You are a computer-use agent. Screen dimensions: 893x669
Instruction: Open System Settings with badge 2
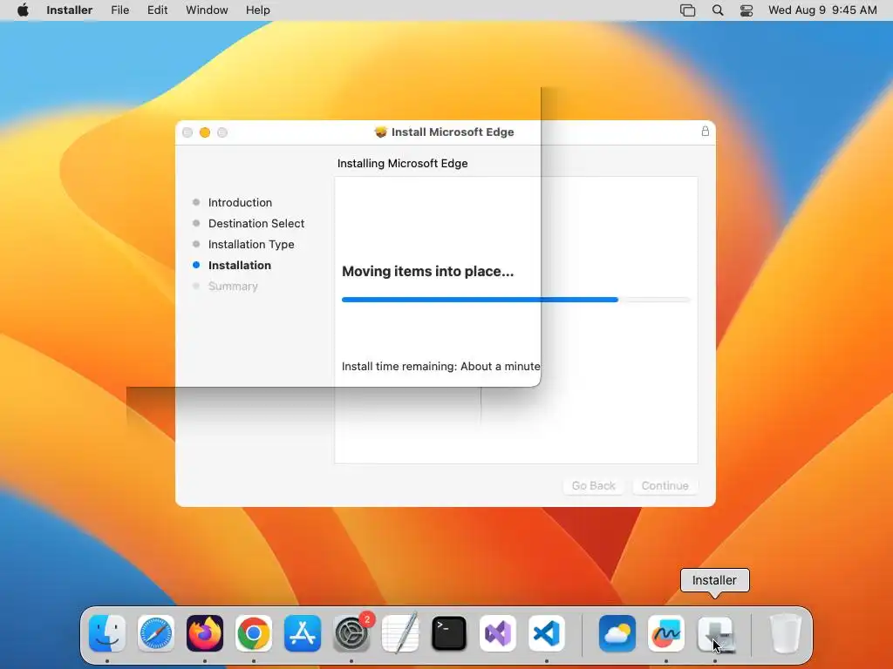point(351,633)
